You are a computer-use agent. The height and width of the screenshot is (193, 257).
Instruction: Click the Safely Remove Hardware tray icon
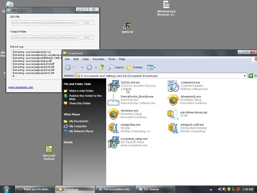233,189
